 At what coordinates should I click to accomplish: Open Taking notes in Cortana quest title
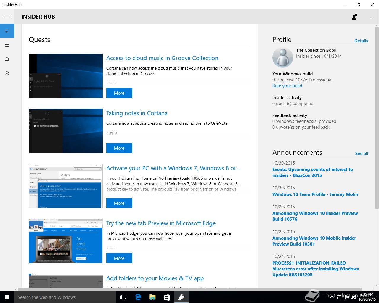(x=137, y=113)
